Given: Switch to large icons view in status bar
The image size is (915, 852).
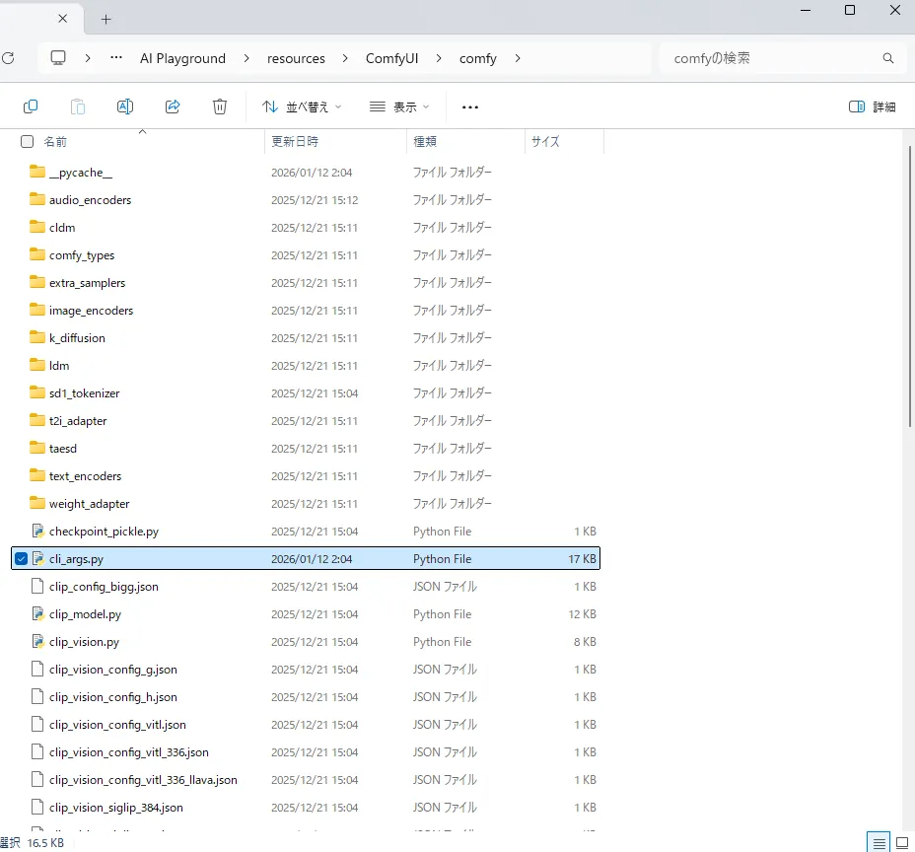Looking at the screenshot, I should [x=902, y=842].
